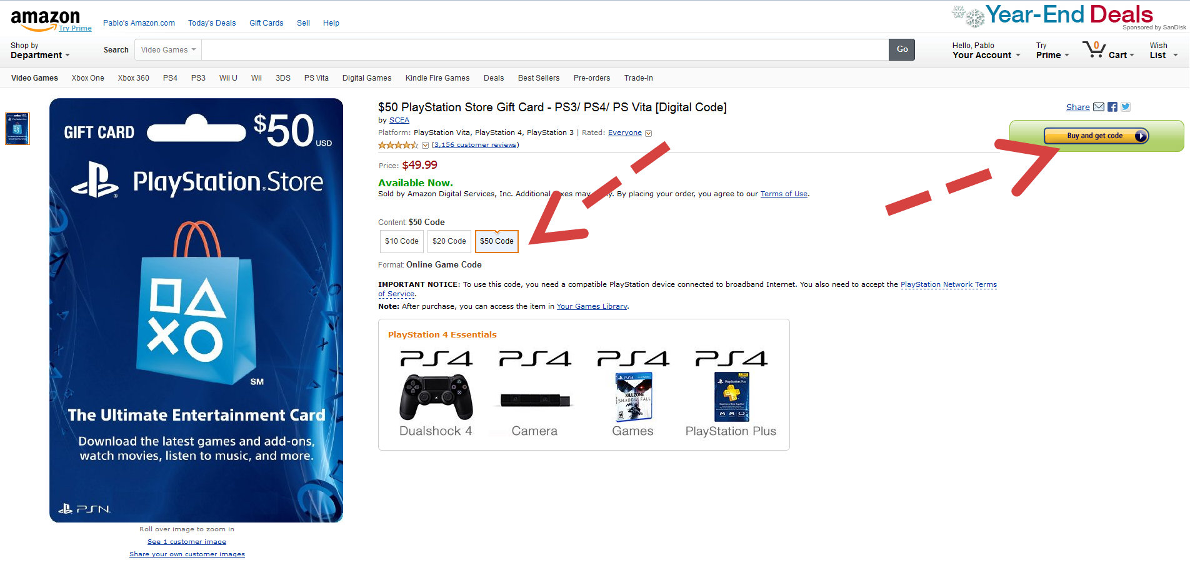
Task: Open Video Games search category dropdown
Action: (168, 50)
